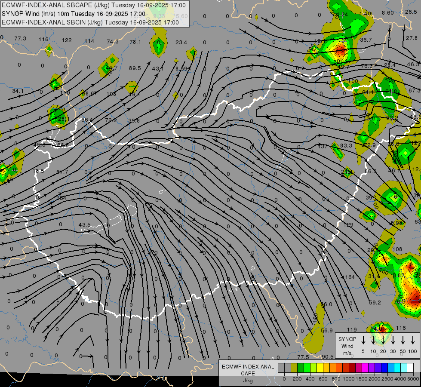Pick the dark green CAPE legend swatch
This screenshot has height=387, width=421.
(x=301, y=368)
